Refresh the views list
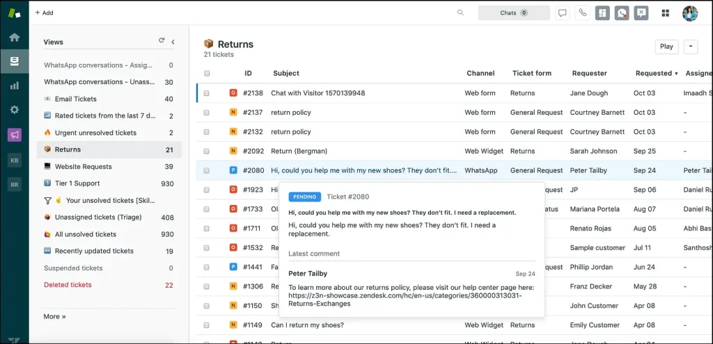Image resolution: width=713 pixels, height=344 pixels. pyautogui.click(x=162, y=41)
